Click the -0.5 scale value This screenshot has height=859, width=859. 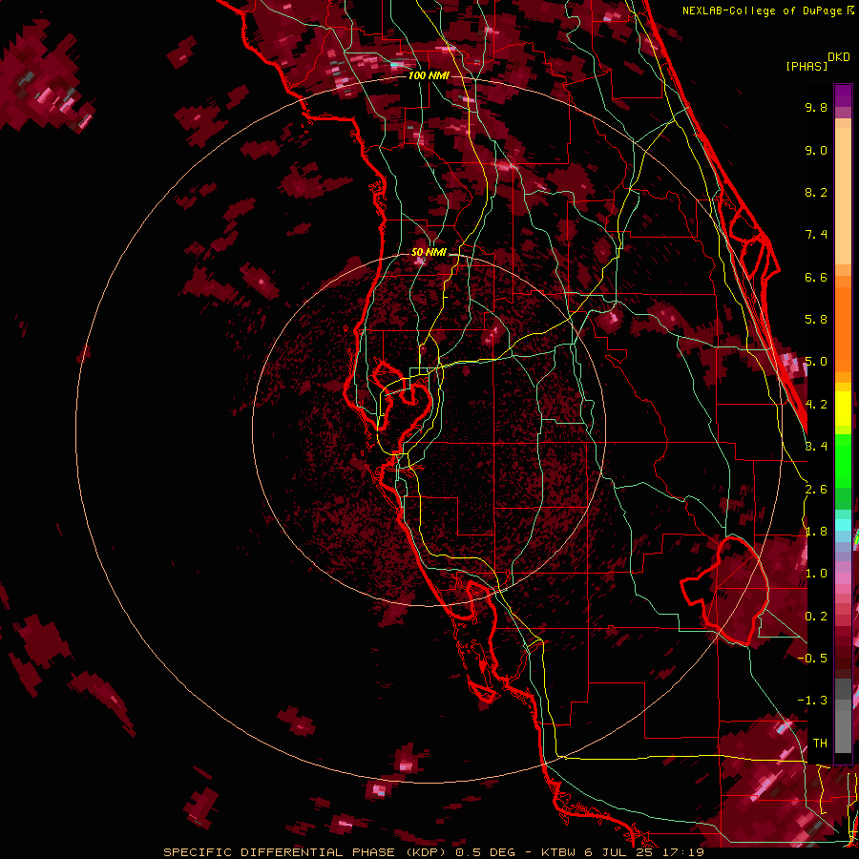click(812, 659)
